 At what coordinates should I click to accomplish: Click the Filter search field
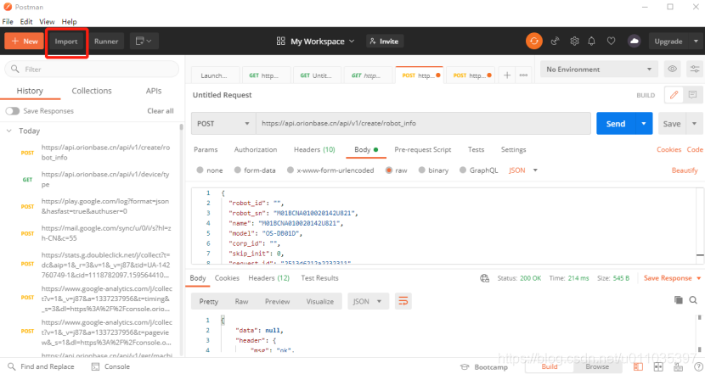(92, 70)
